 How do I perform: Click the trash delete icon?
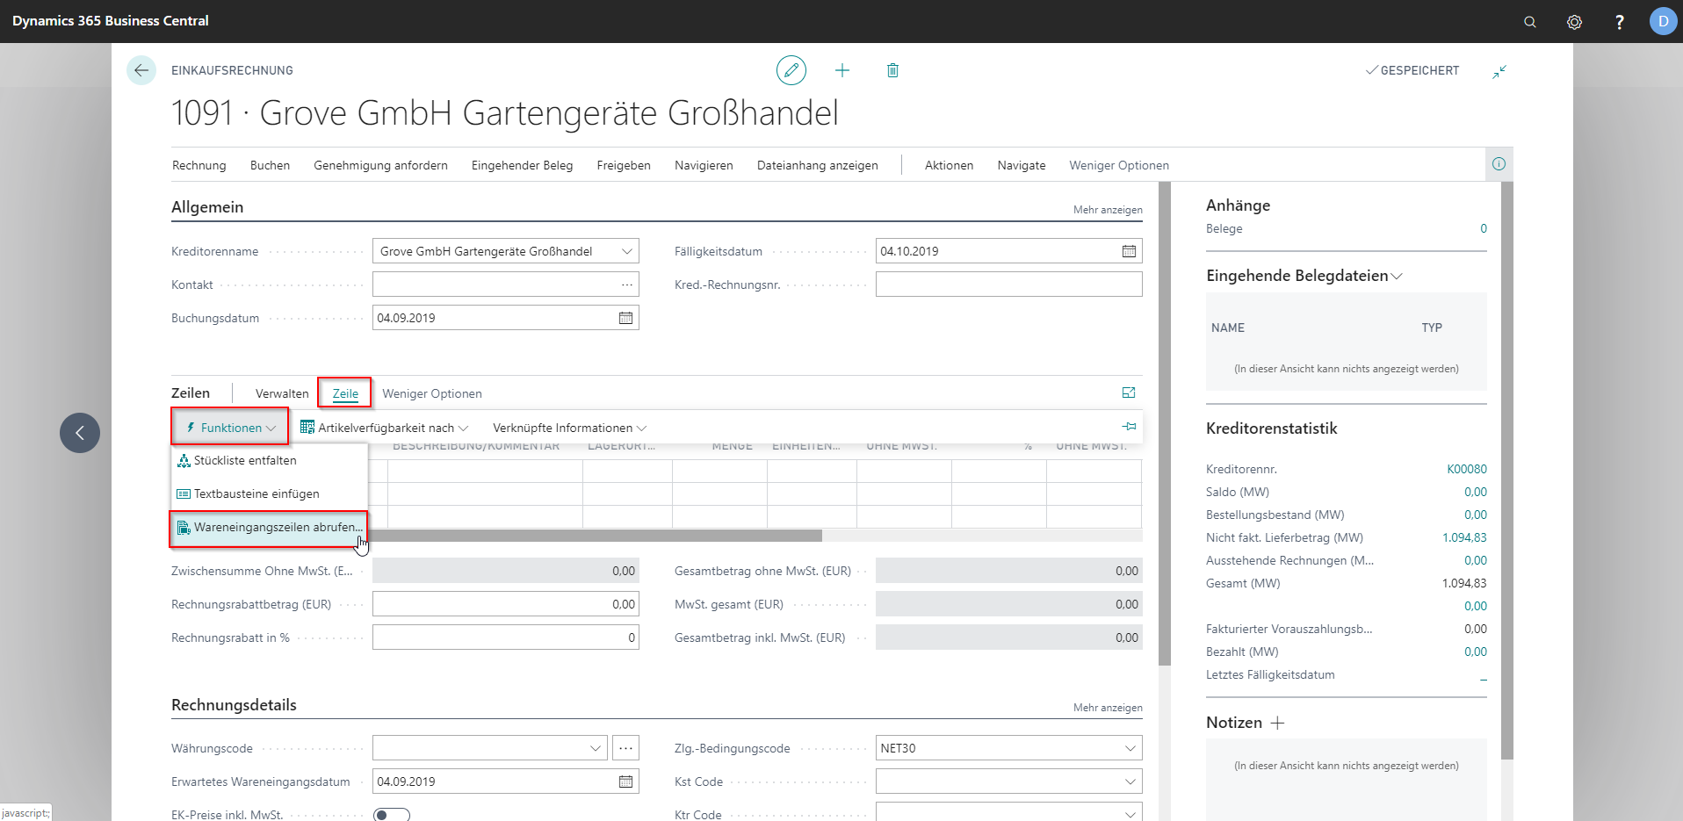tap(892, 70)
